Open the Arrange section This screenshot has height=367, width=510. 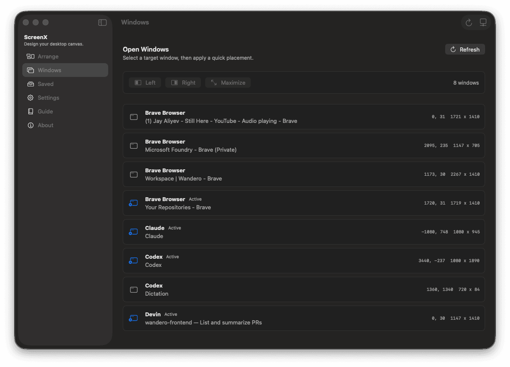(x=65, y=57)
